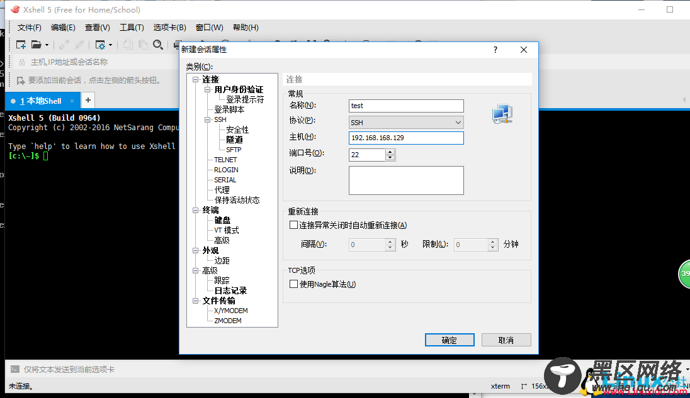Select SERIAL in the category tree
The width and height of the screenshot is (690, 398).
click(x=225, y=180)
